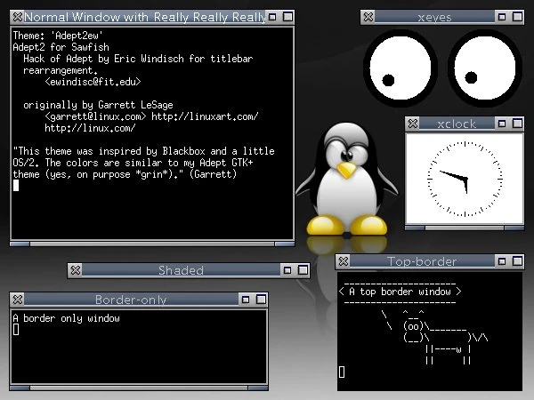Click the <garrett@linux.com> email text

[95, 116]
